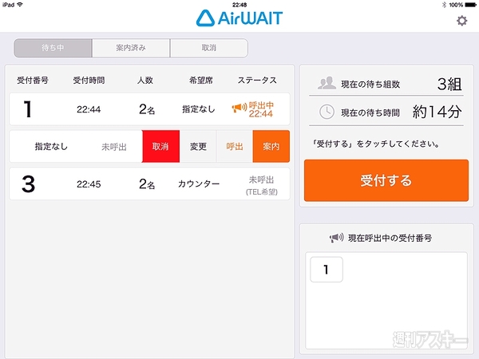Tap 22:45 reception time in row 3
The width and height of the screenshot is (479, 359).
(89, 184)
